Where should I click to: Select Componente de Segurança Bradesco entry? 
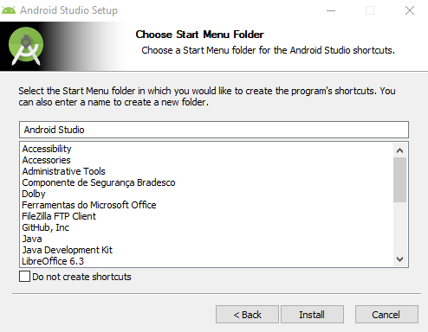pos(99,182)
